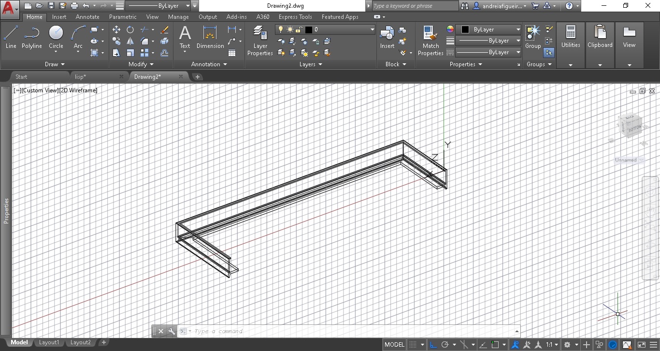Click the black layer color swatch

(308, 29)
